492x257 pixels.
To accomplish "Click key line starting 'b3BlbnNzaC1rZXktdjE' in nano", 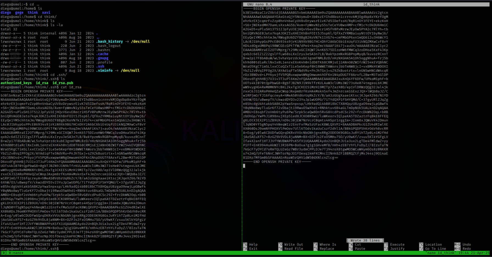I will tap(316, 13).
